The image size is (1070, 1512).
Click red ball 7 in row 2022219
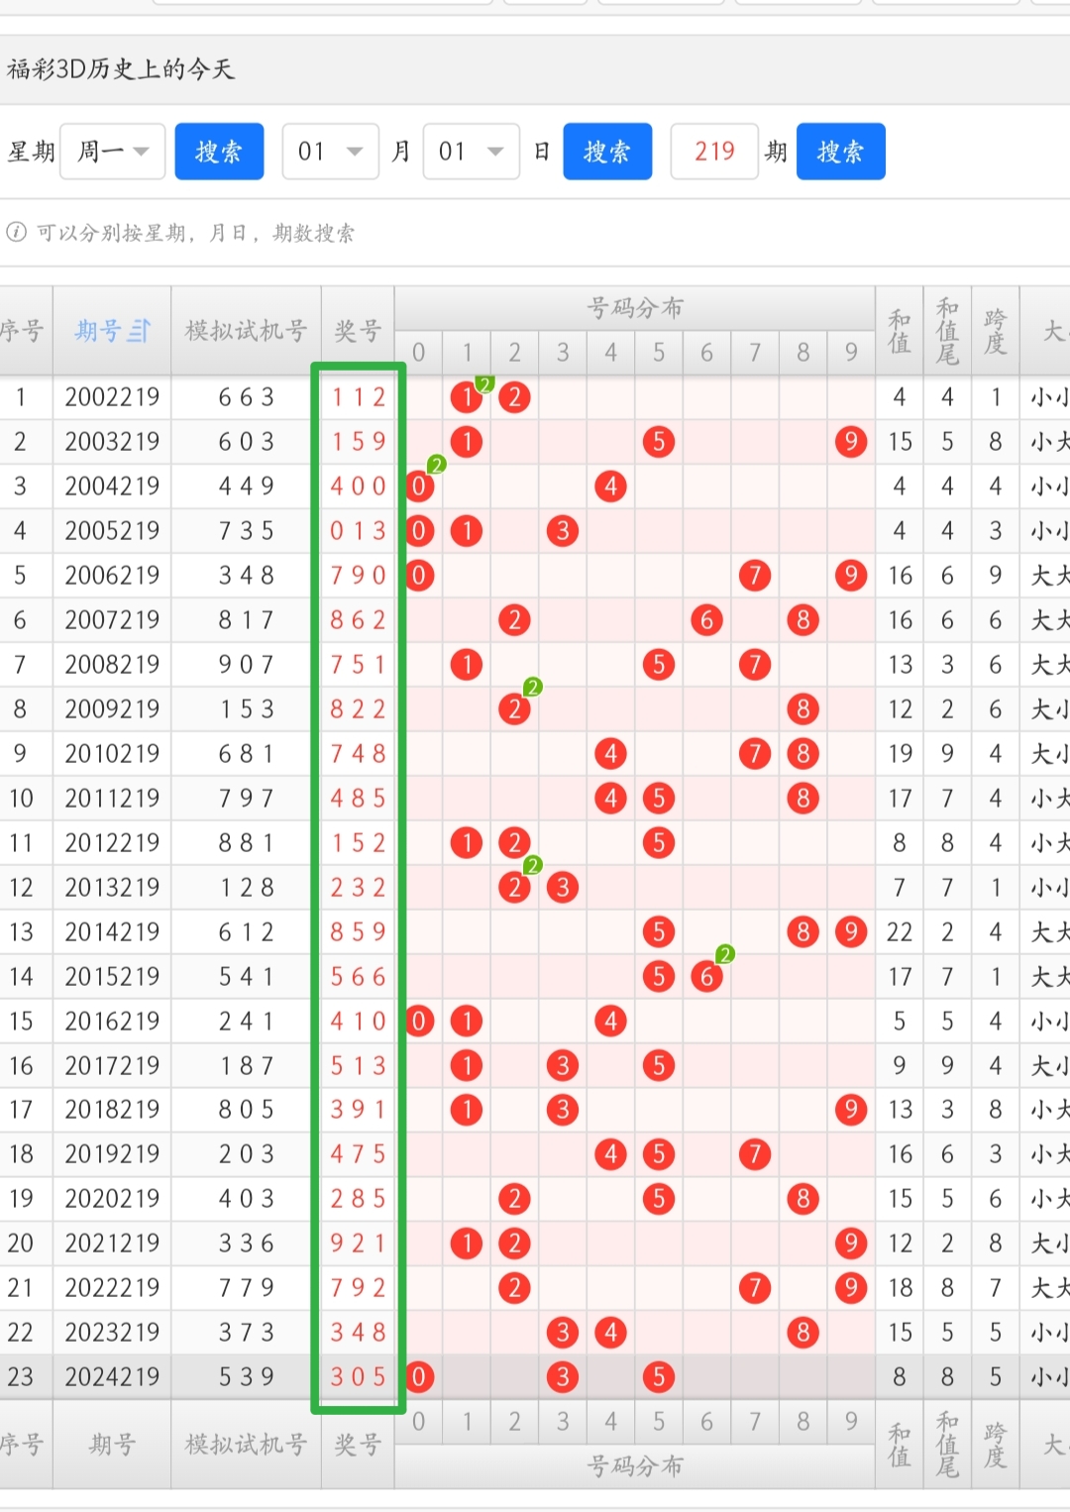[755, 1288]
